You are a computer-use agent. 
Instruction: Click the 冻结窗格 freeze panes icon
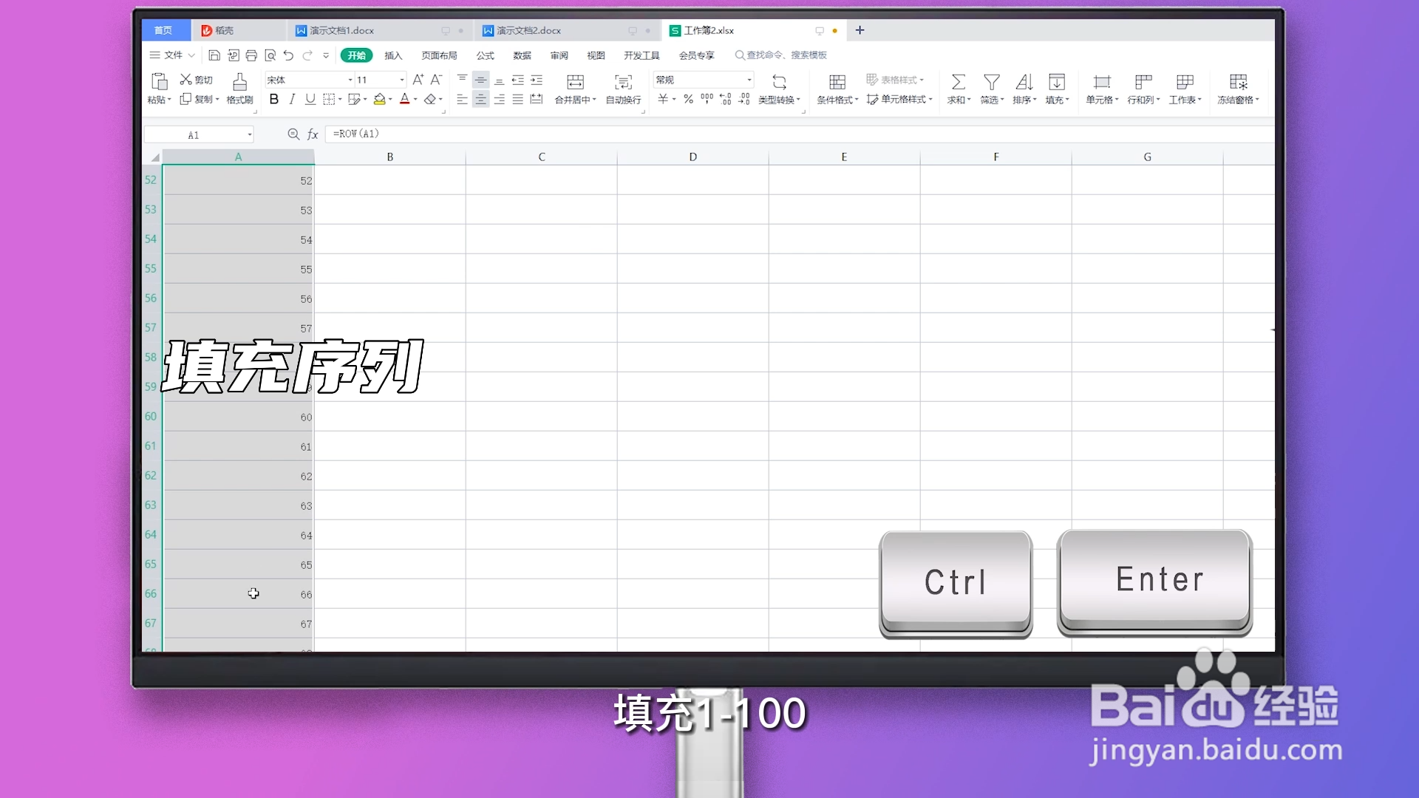[x=1238, y=89]
